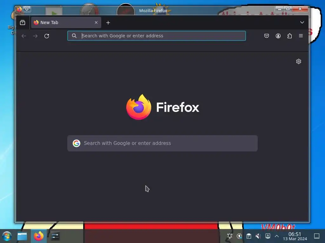Open Firefox account menu icon
This screenshot has width=325, height=243.
pos(278,36)
